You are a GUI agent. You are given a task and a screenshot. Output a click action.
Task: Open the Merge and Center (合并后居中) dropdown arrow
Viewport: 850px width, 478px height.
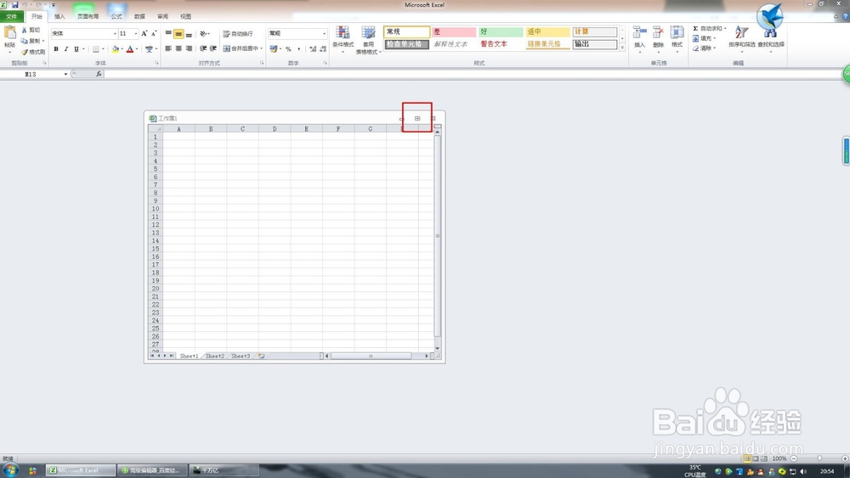point(261,48)
